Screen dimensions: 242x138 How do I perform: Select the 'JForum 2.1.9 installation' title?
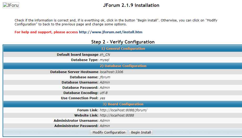pyautogui.click(x=131, y=5)
